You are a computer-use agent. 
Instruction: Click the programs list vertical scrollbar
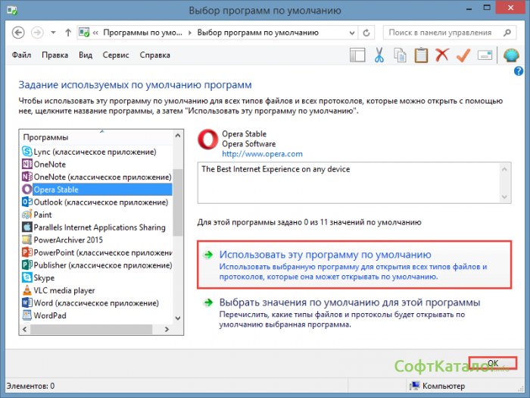tap(178, 227)
